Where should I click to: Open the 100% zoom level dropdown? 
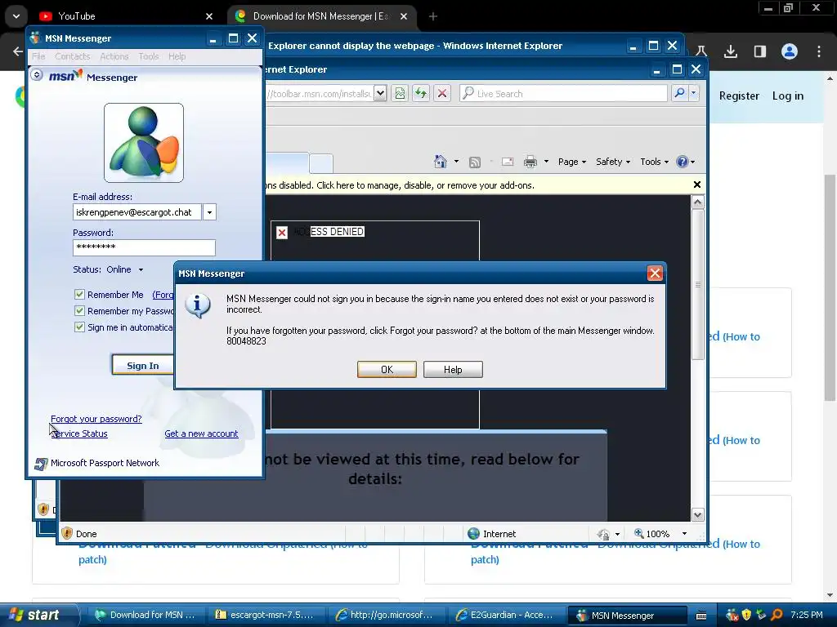coord(684,534)
